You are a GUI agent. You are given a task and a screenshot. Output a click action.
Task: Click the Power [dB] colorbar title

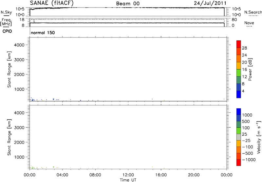[250, 69]
